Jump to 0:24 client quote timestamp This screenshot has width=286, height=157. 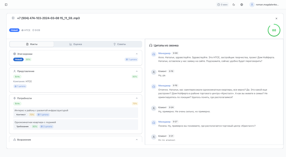[x=171, y=107]
